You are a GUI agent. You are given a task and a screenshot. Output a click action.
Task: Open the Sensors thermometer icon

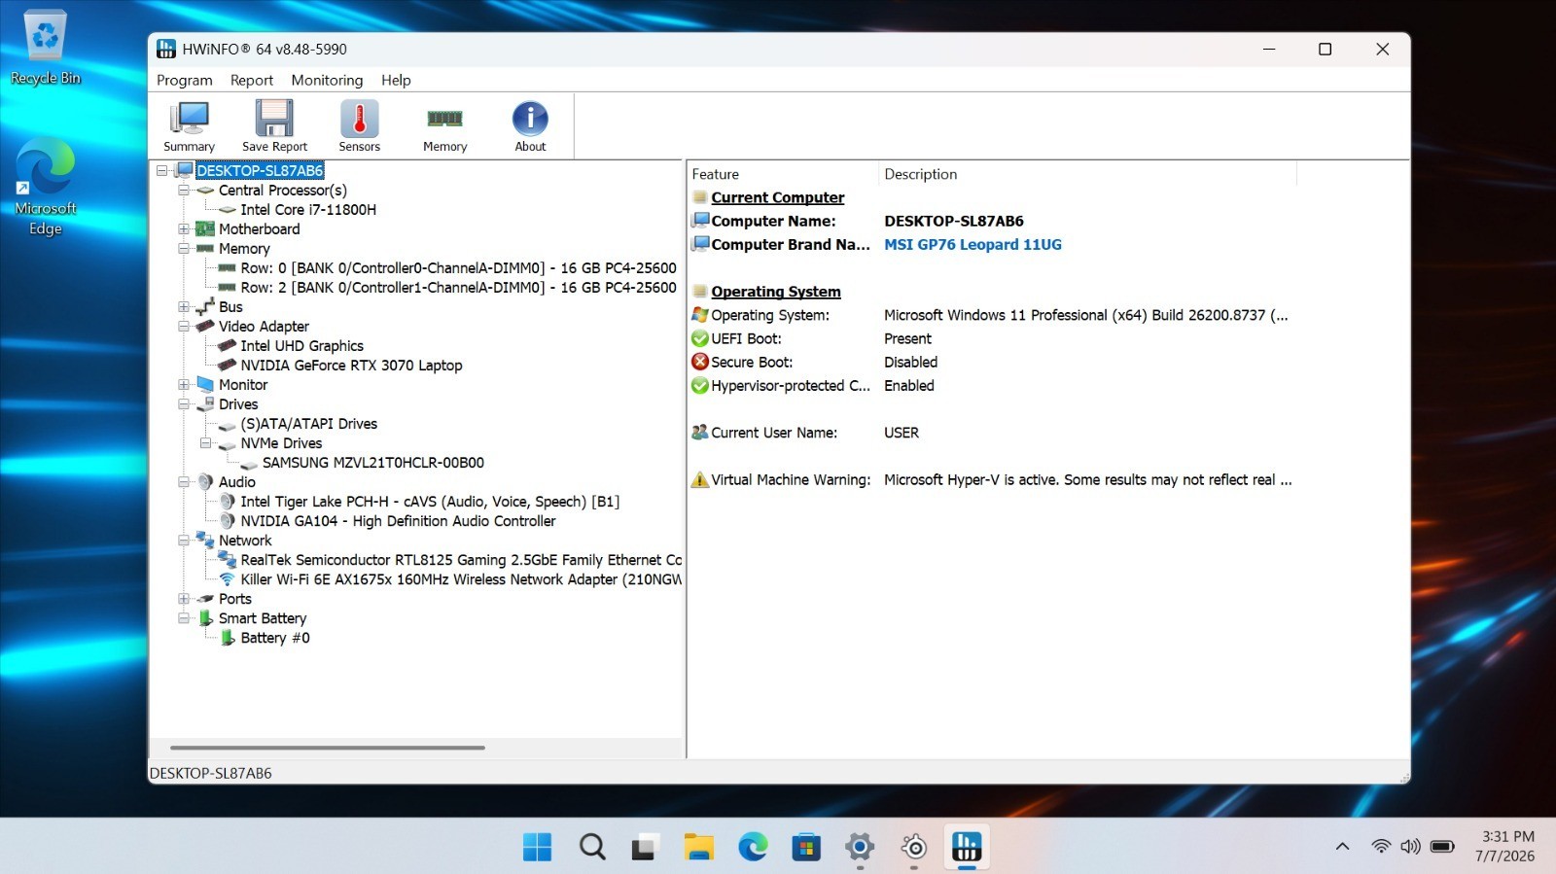pos(359,126)
